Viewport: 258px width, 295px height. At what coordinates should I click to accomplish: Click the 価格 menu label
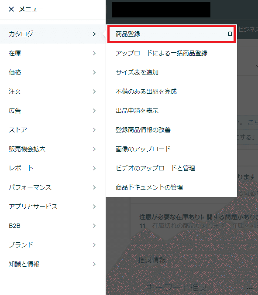[x=15, y=72]
